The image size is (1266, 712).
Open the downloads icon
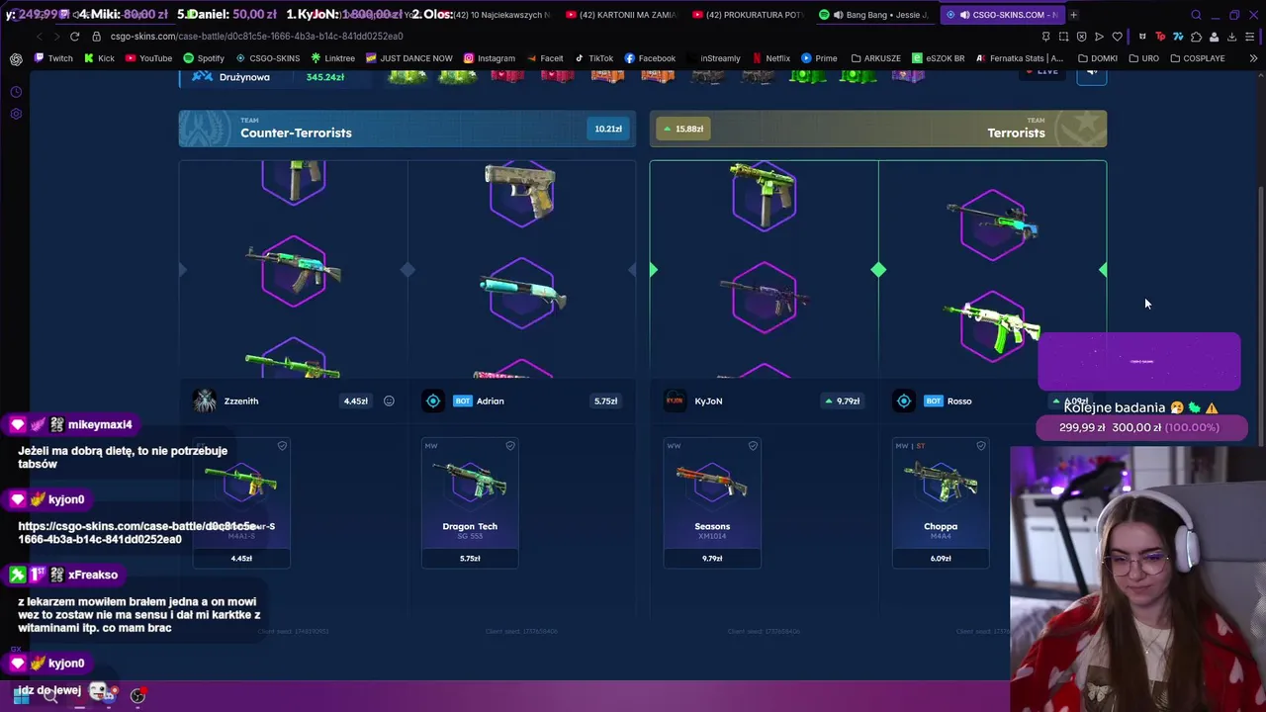[x=1231, y=37]
